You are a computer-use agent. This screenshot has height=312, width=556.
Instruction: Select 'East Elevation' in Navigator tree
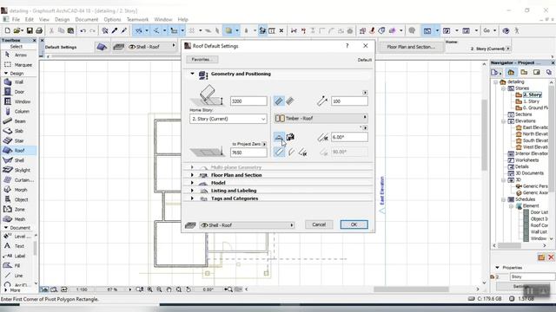pyautogui.click(x=535, y=127)
